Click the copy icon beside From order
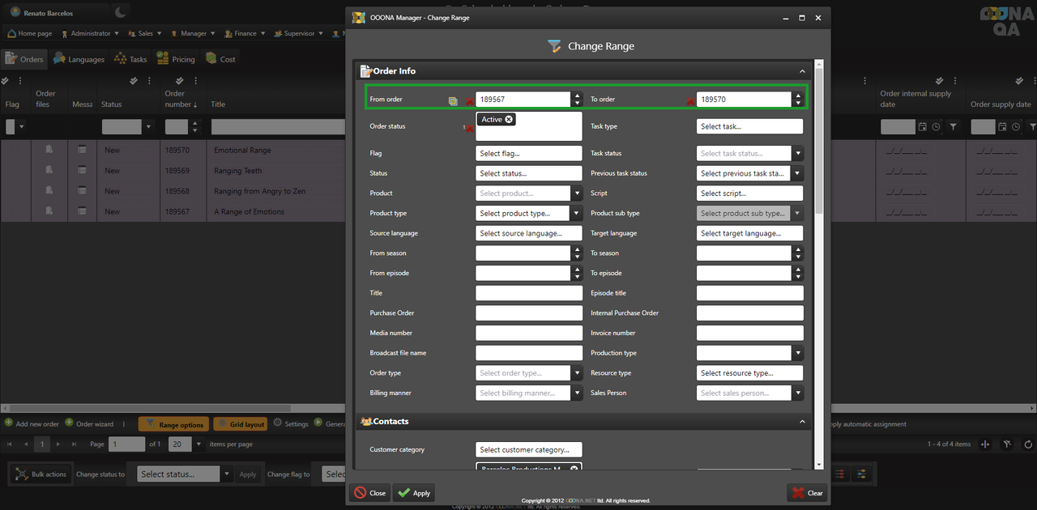1037x510 pixels. tap(453, 100)
